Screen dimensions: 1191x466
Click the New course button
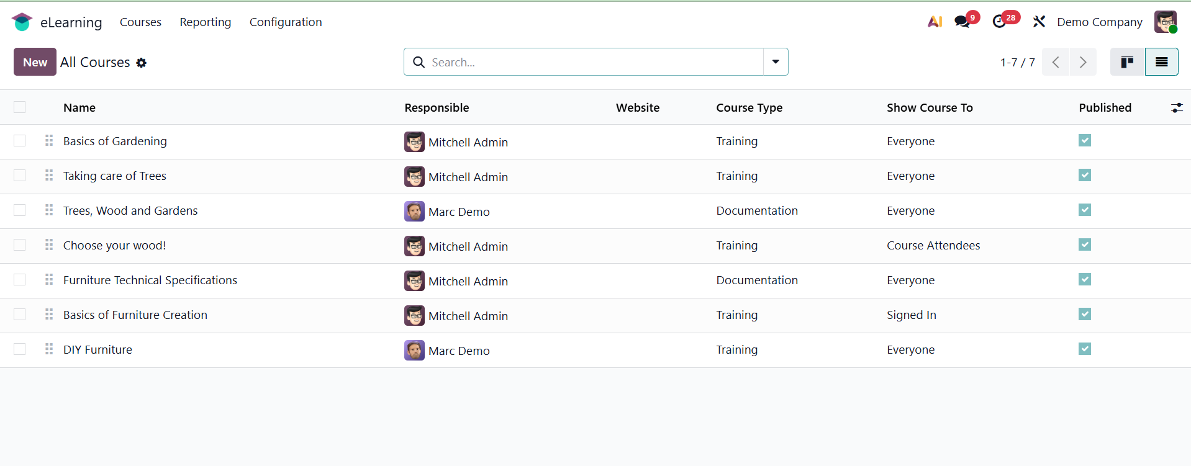(35, 62)
